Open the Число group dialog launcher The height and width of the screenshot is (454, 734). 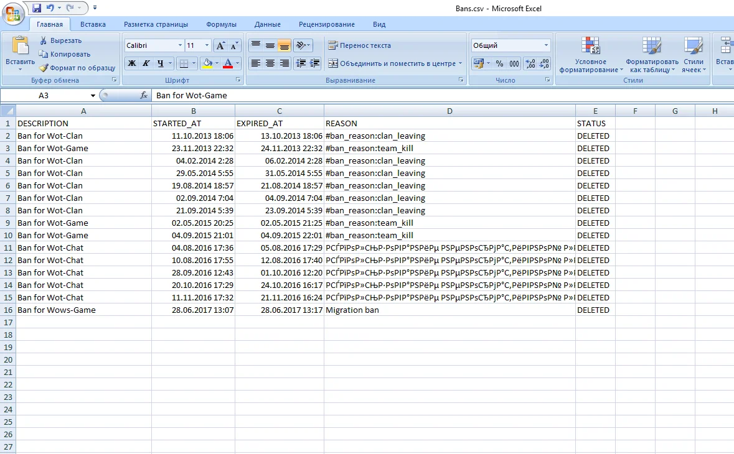(547, 80)
